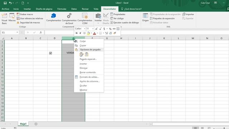Add a new sheet with plus button
Viewport: 229px width, 129px height.
tap(36, 124)
